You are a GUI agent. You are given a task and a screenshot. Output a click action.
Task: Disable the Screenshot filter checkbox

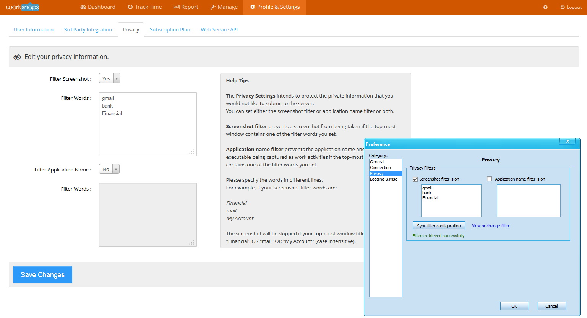[415, 179]
